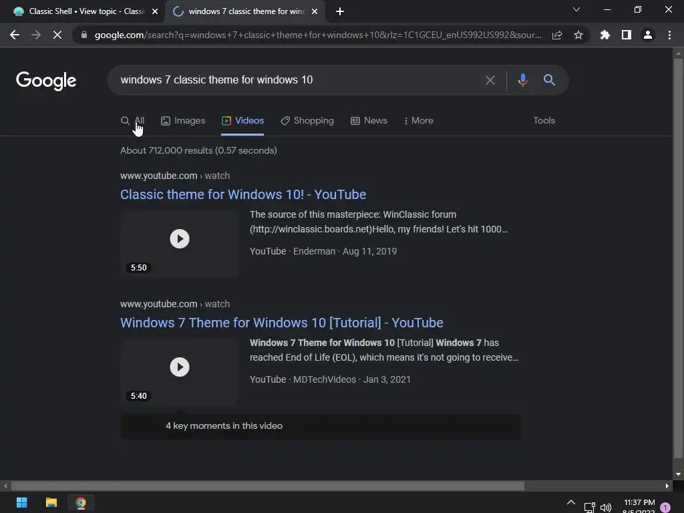
Task: Click the first www.youtube.com › watch URL
Action: 175,176
